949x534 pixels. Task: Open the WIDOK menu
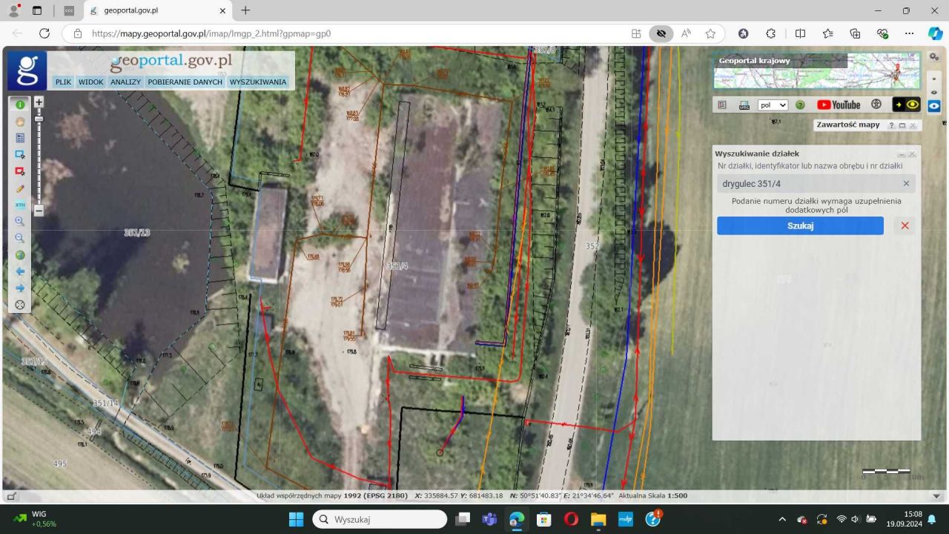(91, 82)
